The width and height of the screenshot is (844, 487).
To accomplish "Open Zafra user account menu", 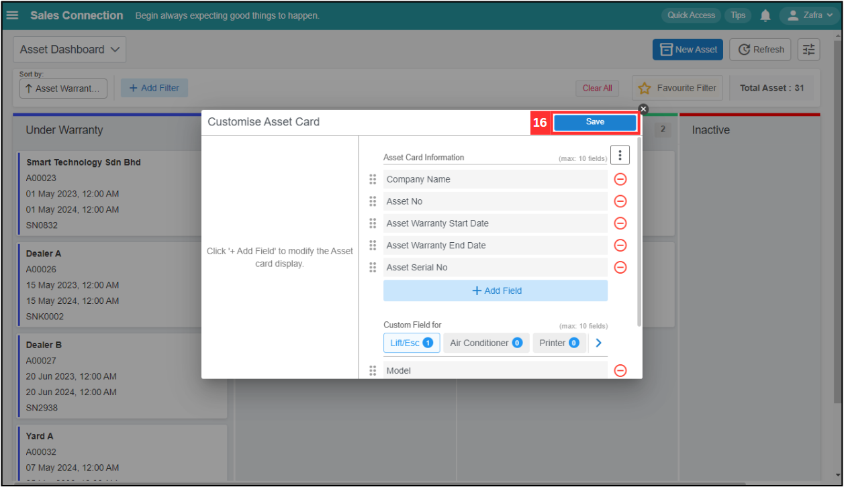I will click(x=810, y=15).
